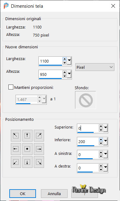Select bottom-left placement arrow
120x201 pixels.
[16, 162]
